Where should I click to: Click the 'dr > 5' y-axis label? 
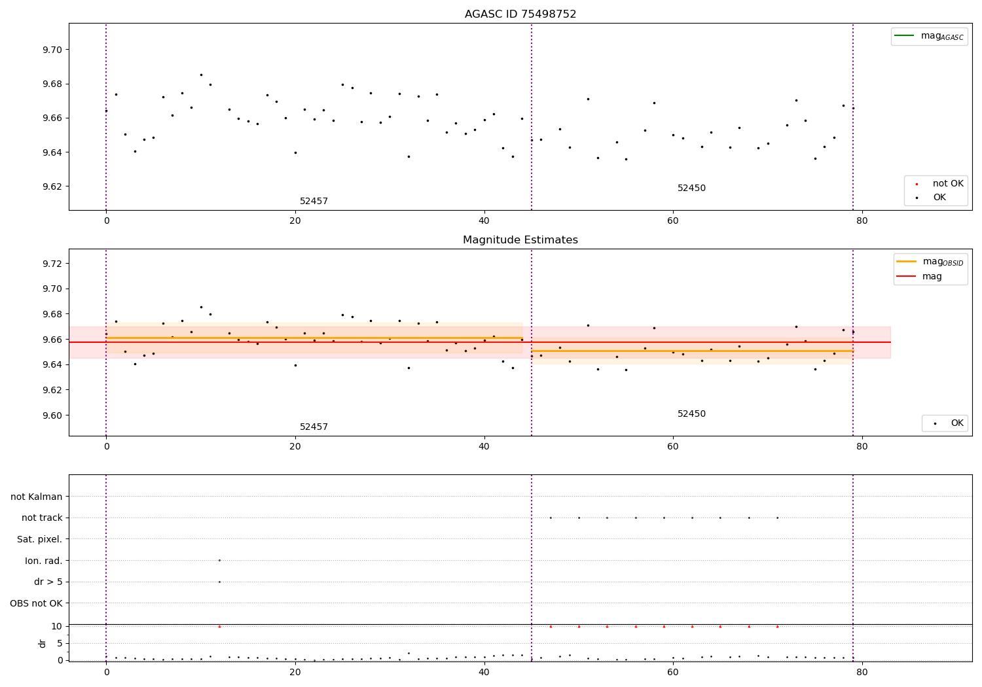(48, 582)
